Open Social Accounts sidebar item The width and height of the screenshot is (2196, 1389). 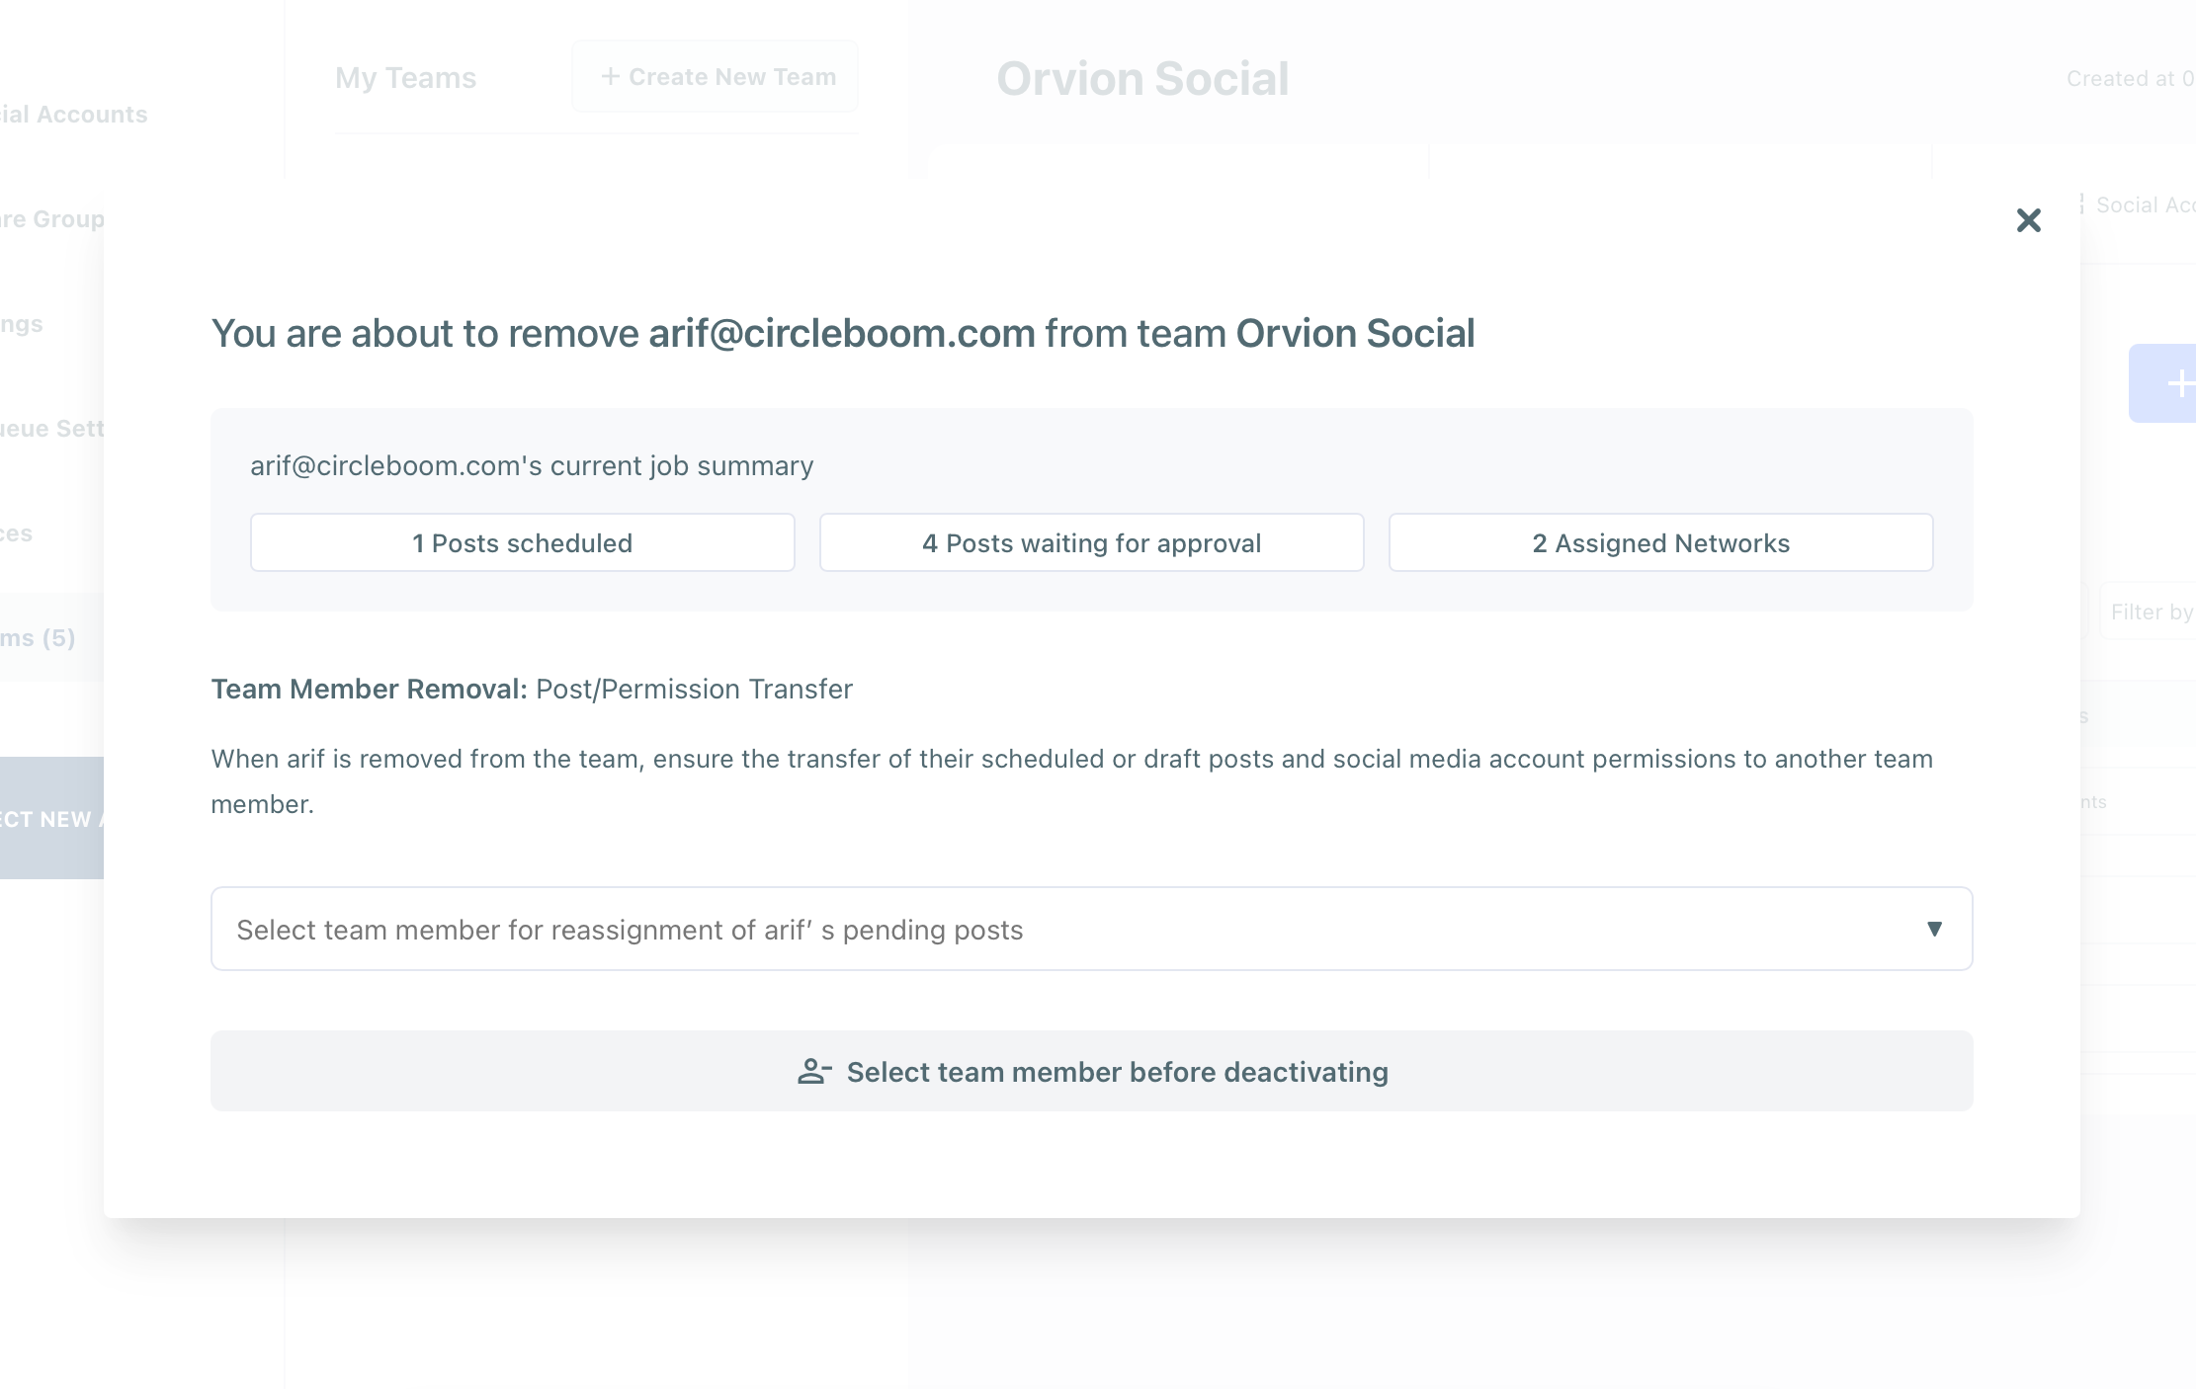point(73,115)
